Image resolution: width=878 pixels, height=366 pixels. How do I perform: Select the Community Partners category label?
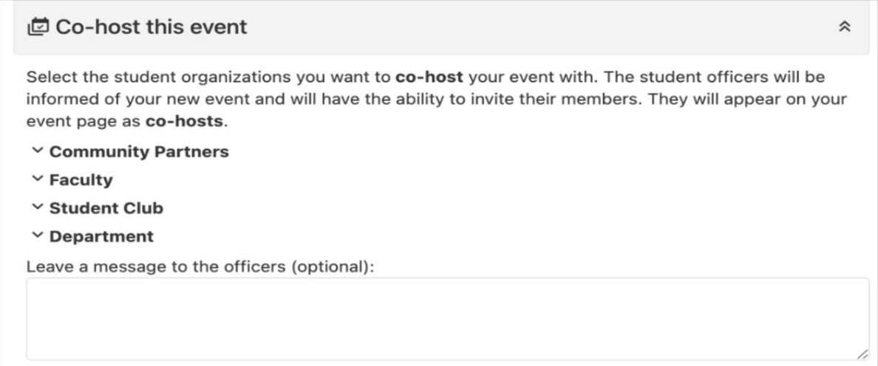pyautogui.click(x=139, y=152)
